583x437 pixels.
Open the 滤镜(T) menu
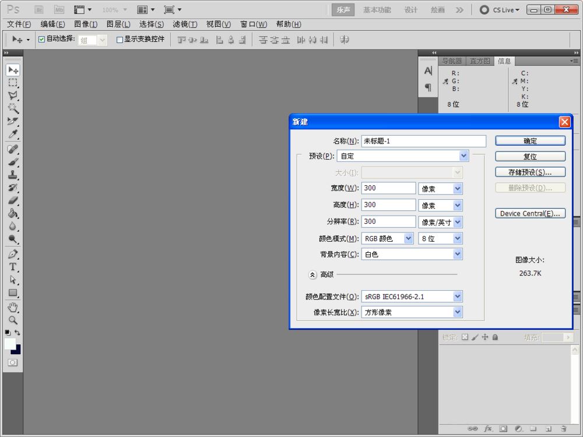185,24
